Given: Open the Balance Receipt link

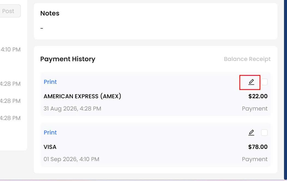Looking at the screenshot, I should [247, 59].
